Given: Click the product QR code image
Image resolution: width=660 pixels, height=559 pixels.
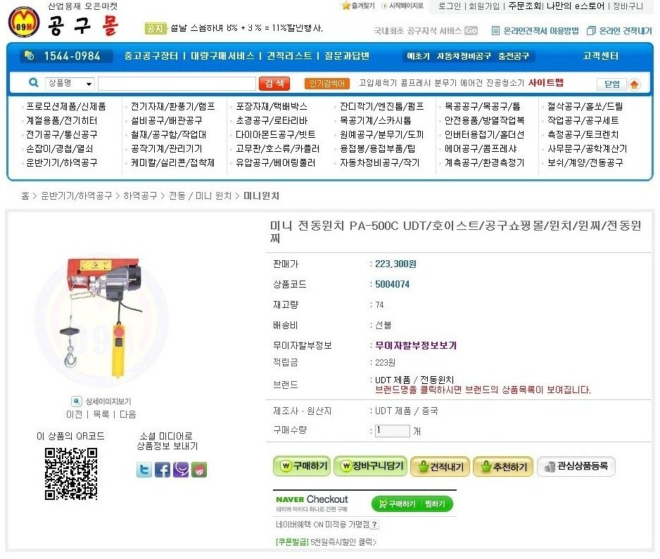Looking at the screenshot, I should tap(71, 473).
